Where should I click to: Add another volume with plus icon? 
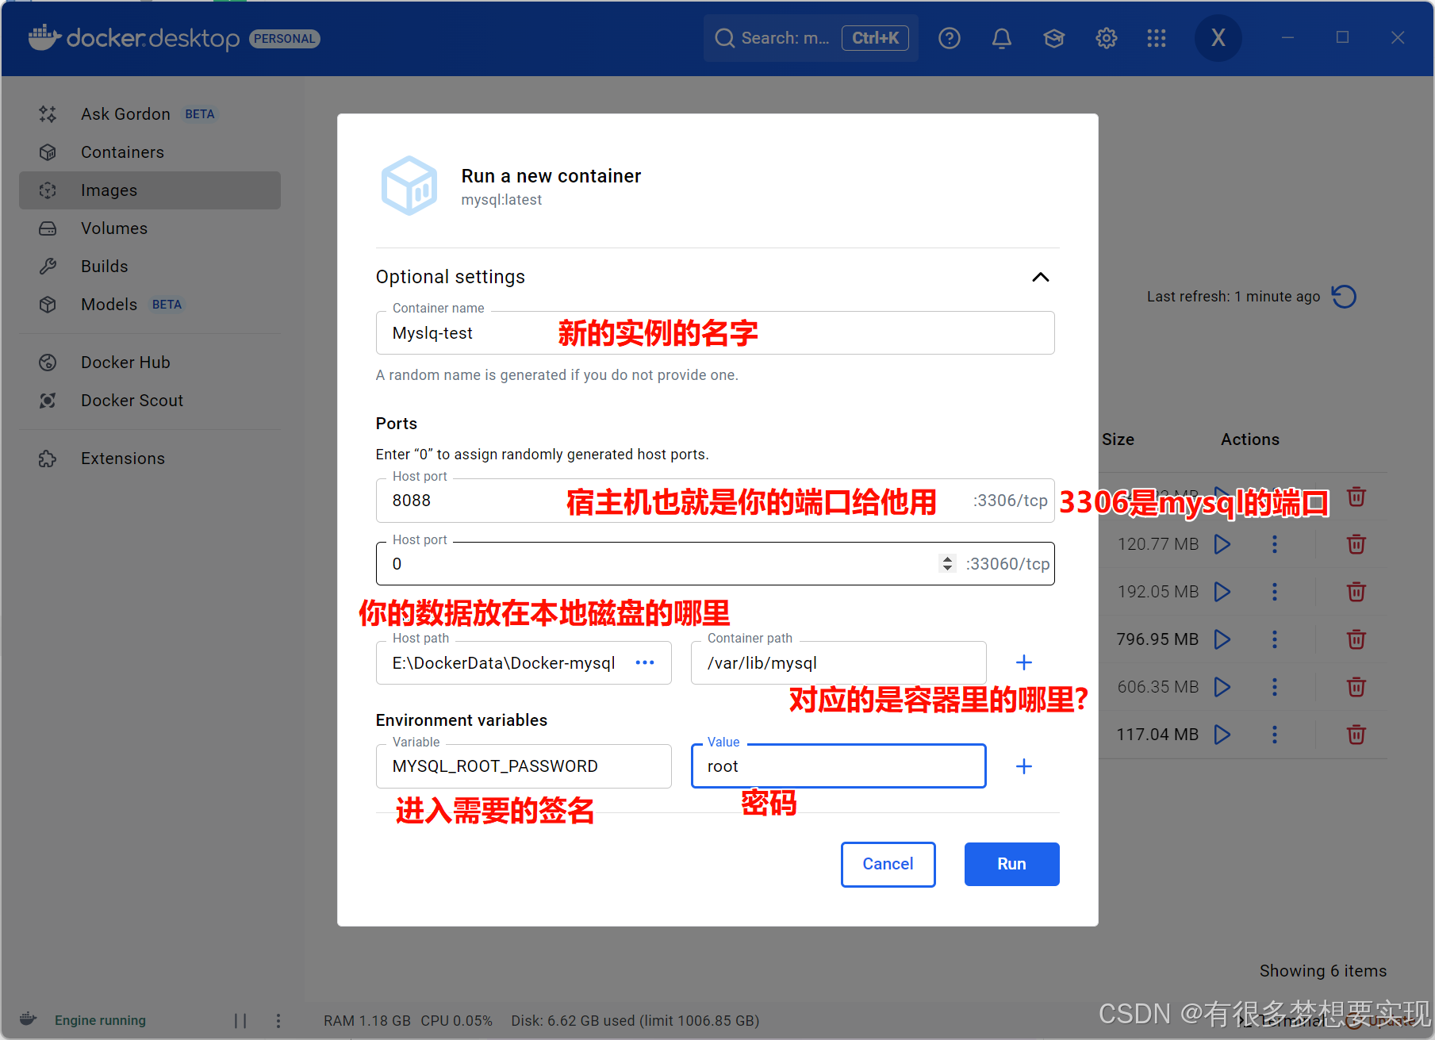1024,663
